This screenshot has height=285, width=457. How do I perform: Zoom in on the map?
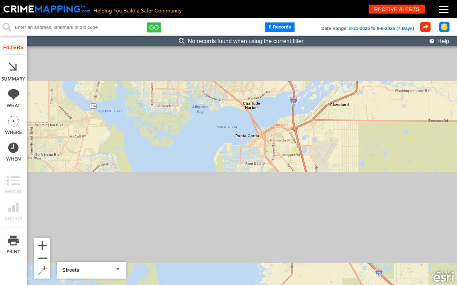(42, 245)
